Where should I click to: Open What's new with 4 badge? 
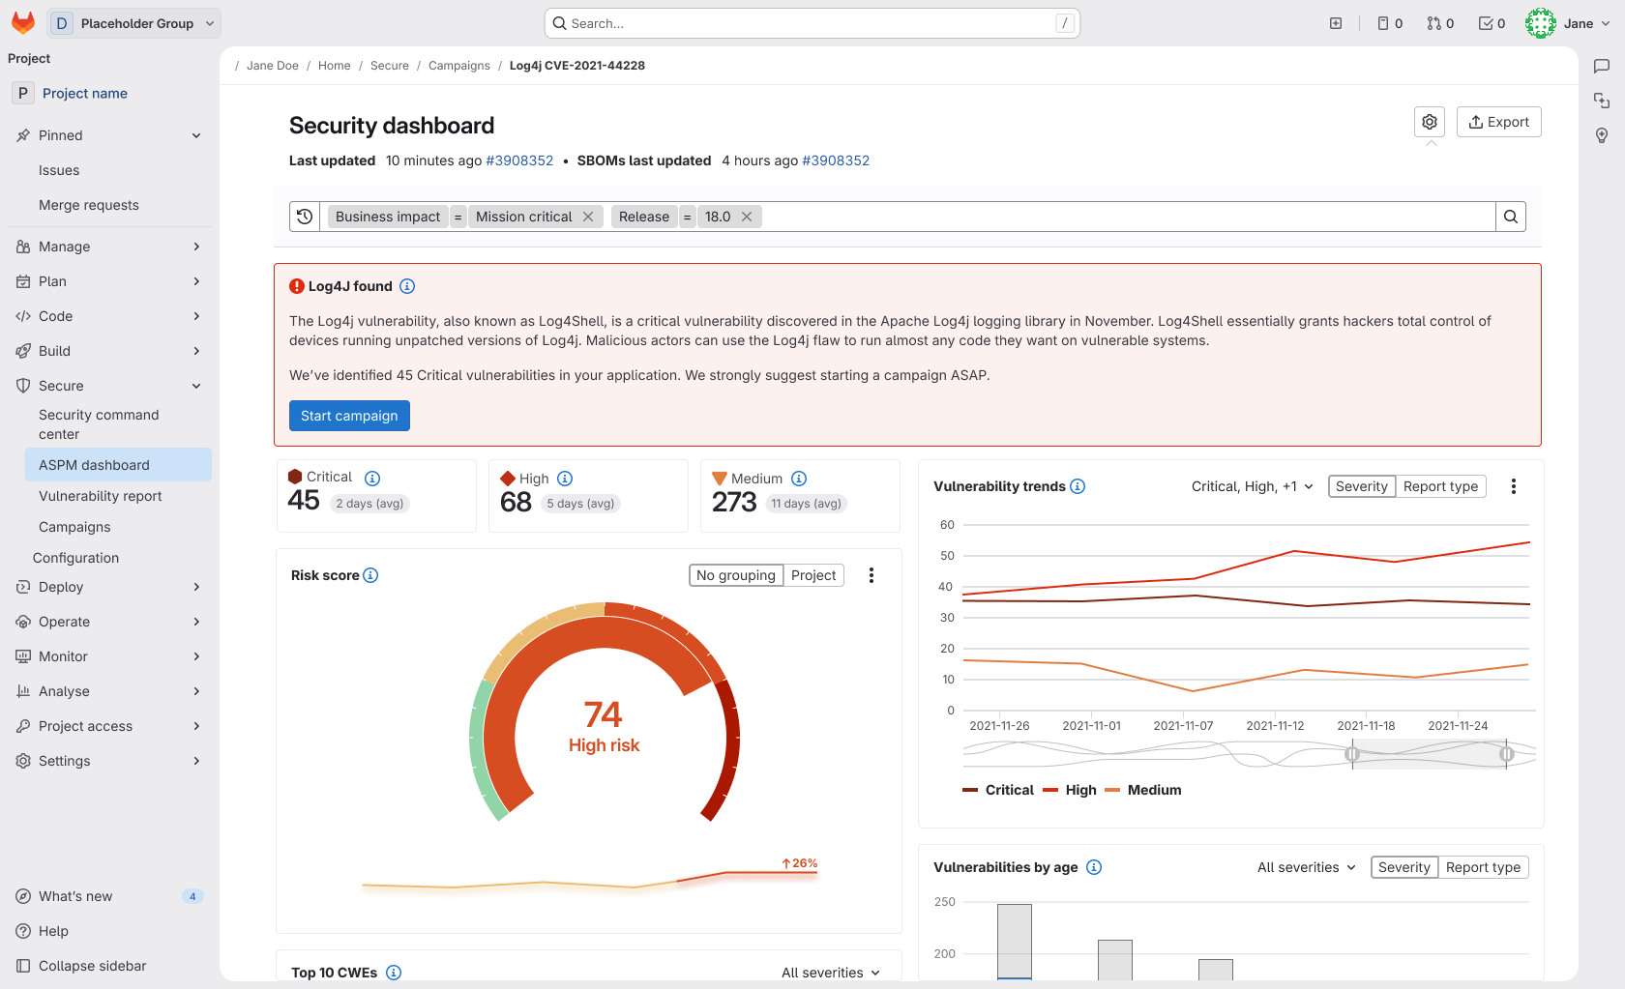109,896
